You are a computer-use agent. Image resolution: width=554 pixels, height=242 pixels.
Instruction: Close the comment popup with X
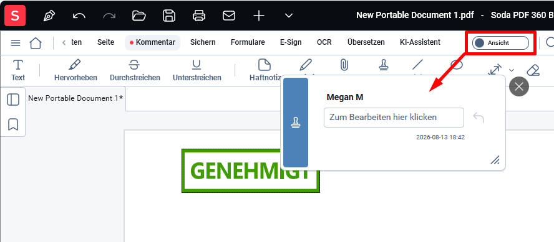(519, 86)
